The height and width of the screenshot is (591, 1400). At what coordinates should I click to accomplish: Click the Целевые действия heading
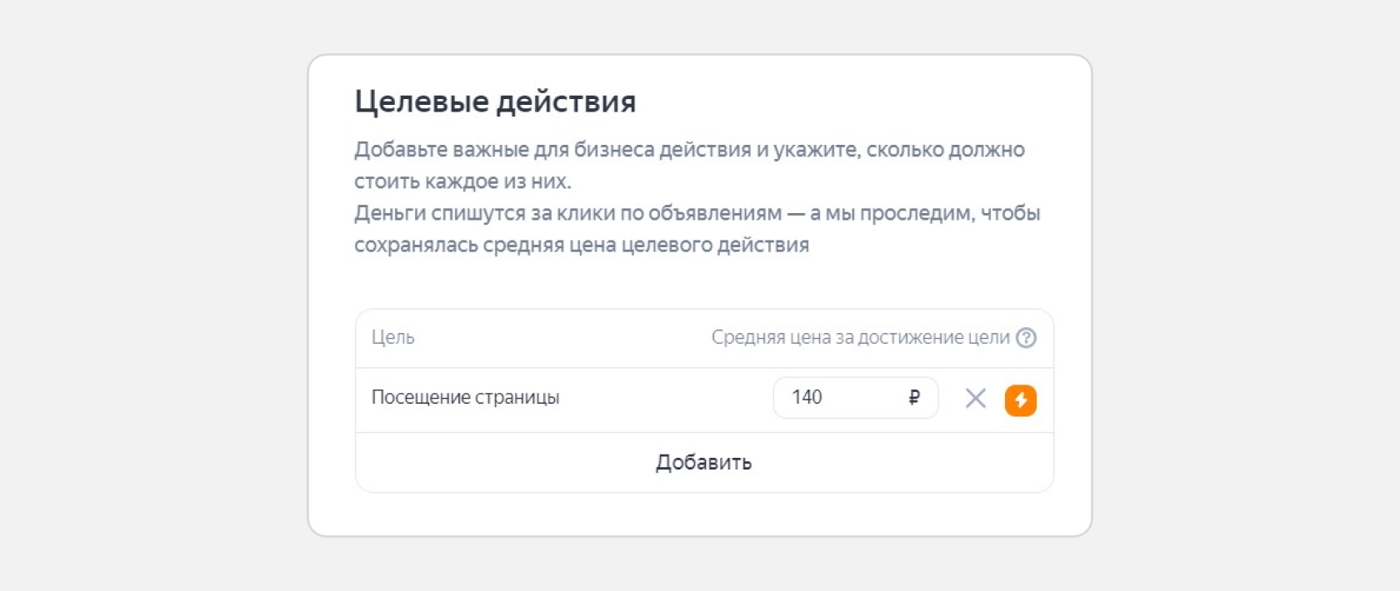495,102
